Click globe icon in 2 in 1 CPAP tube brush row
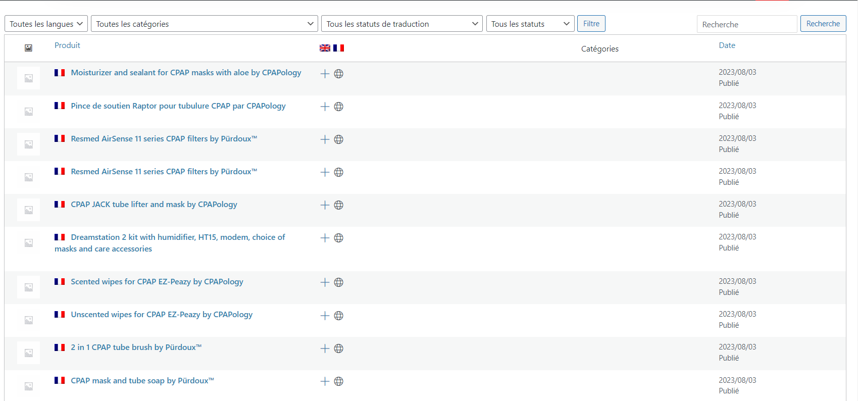This screenshot has width=858, height=401. pos(339,348)
